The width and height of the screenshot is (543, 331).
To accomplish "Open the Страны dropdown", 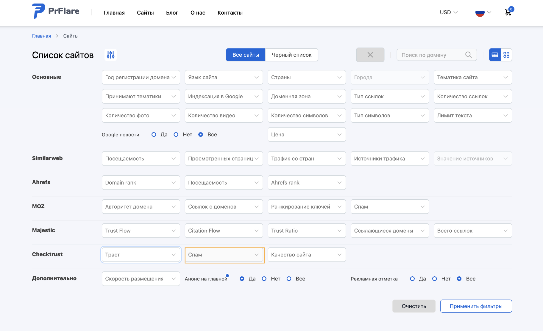I will (307, 77).
